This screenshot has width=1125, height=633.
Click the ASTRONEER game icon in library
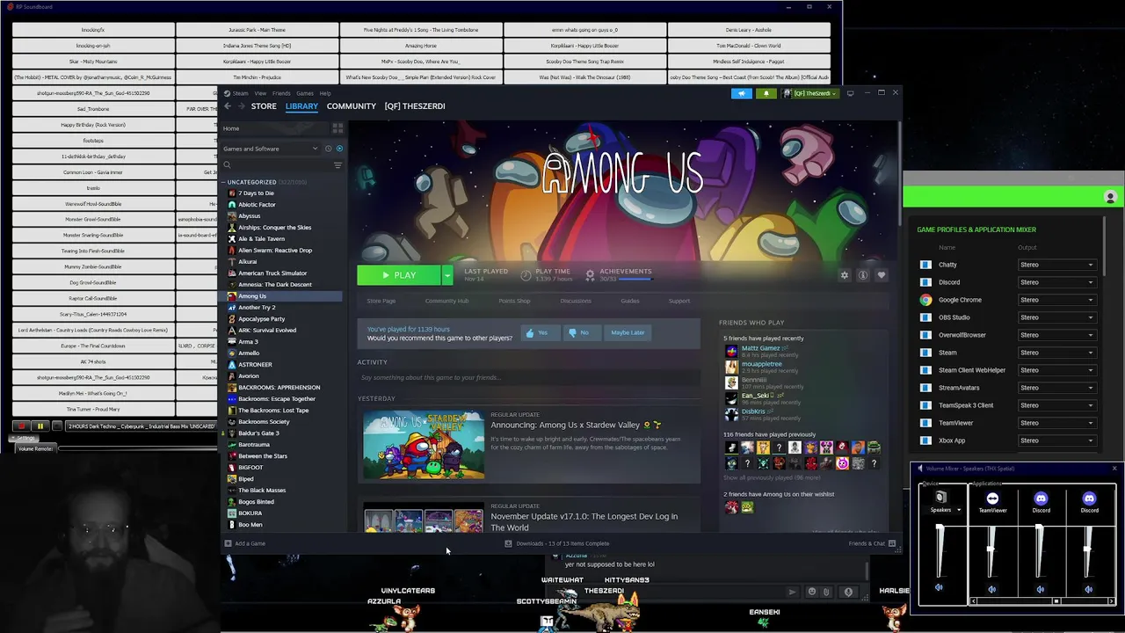(x=231, y=365)
